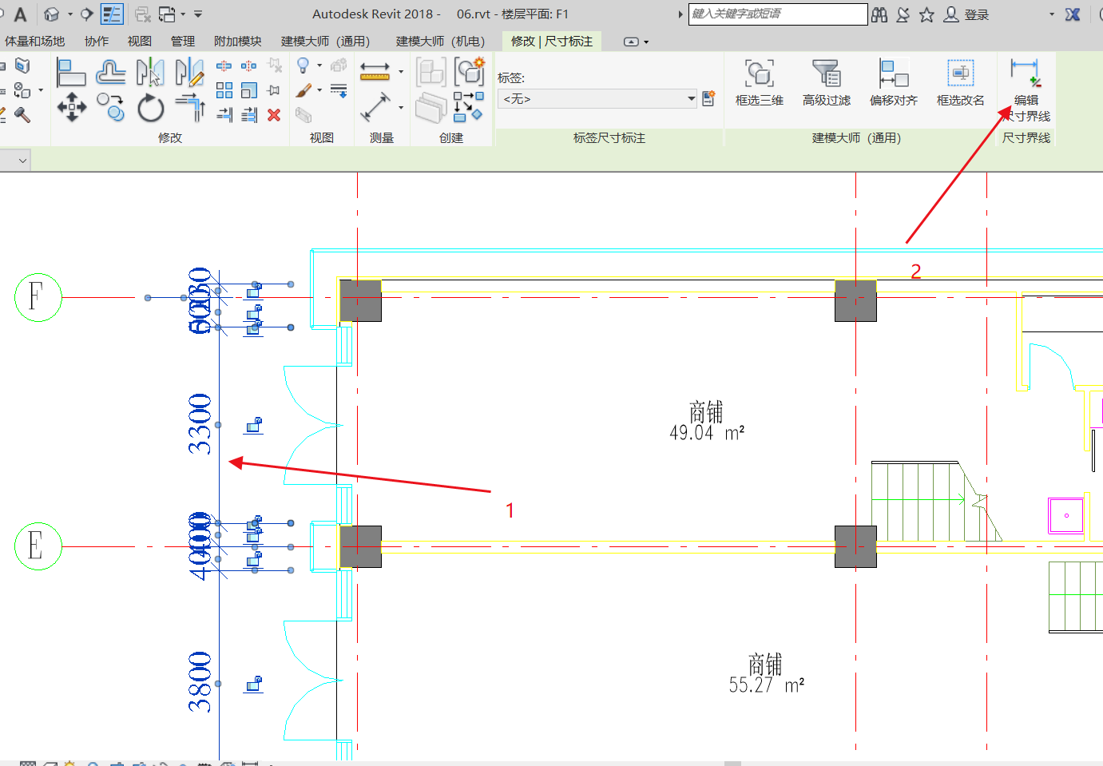
Task: Click the red X Delete icon
Action: tap(274, 115)
